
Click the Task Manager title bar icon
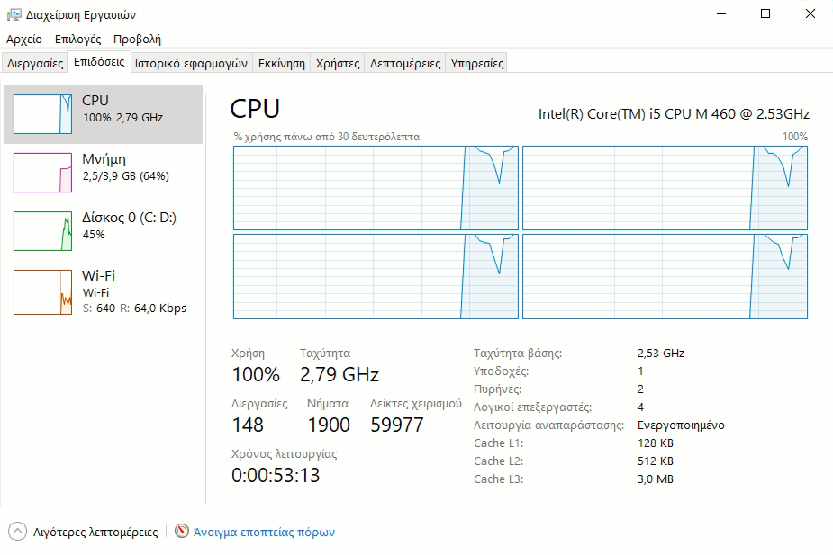point(14,14)
